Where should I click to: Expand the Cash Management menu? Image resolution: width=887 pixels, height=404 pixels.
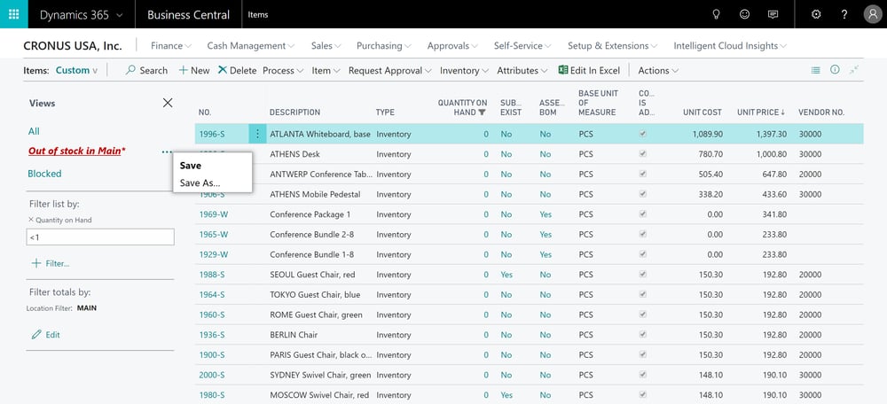coord(251,46)
